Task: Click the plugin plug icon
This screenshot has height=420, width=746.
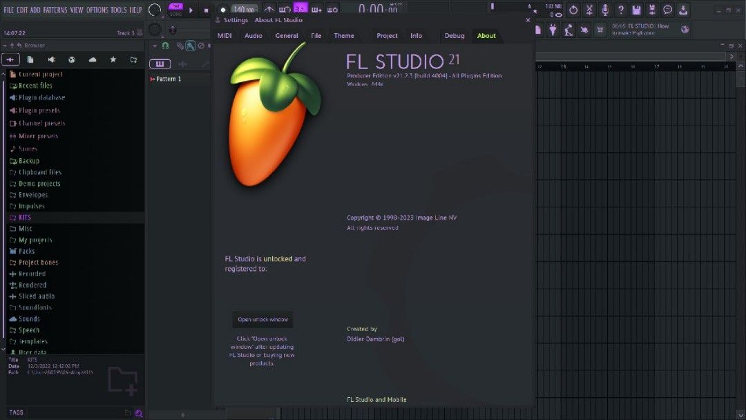Action: point(553,29)
